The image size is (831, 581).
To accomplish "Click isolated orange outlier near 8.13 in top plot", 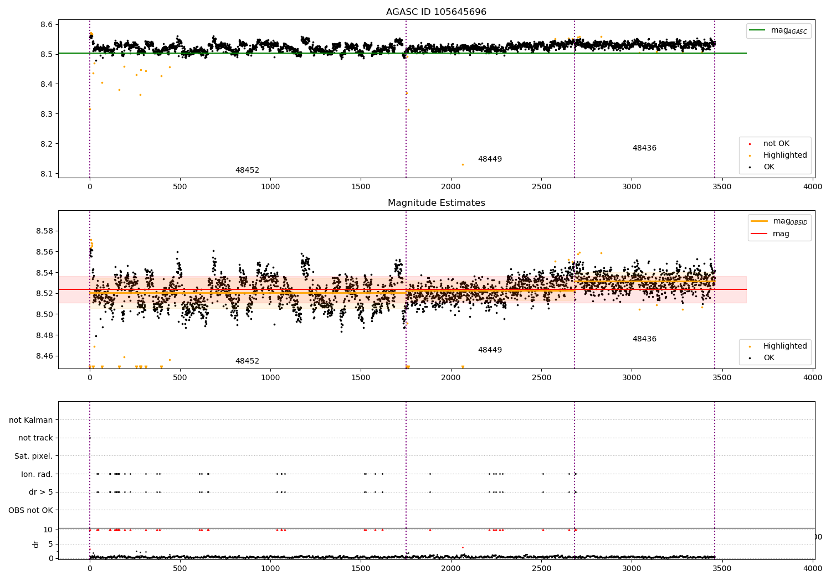I will coord(463,164).
